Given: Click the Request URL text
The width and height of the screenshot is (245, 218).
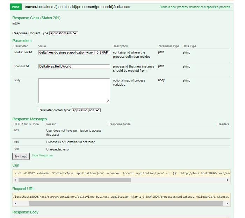Looking at the screenshot, I should coord(121,197).
